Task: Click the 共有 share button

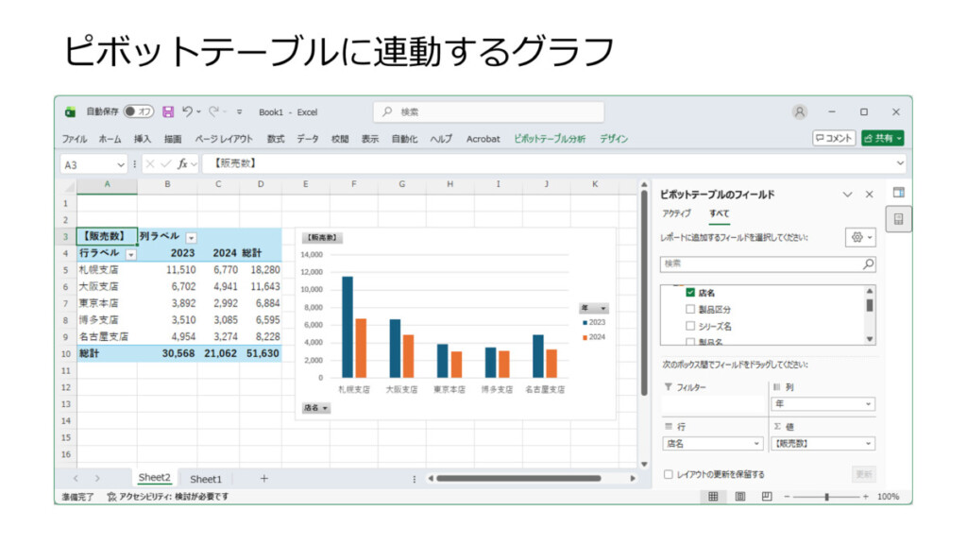Action: click(882, 138)
